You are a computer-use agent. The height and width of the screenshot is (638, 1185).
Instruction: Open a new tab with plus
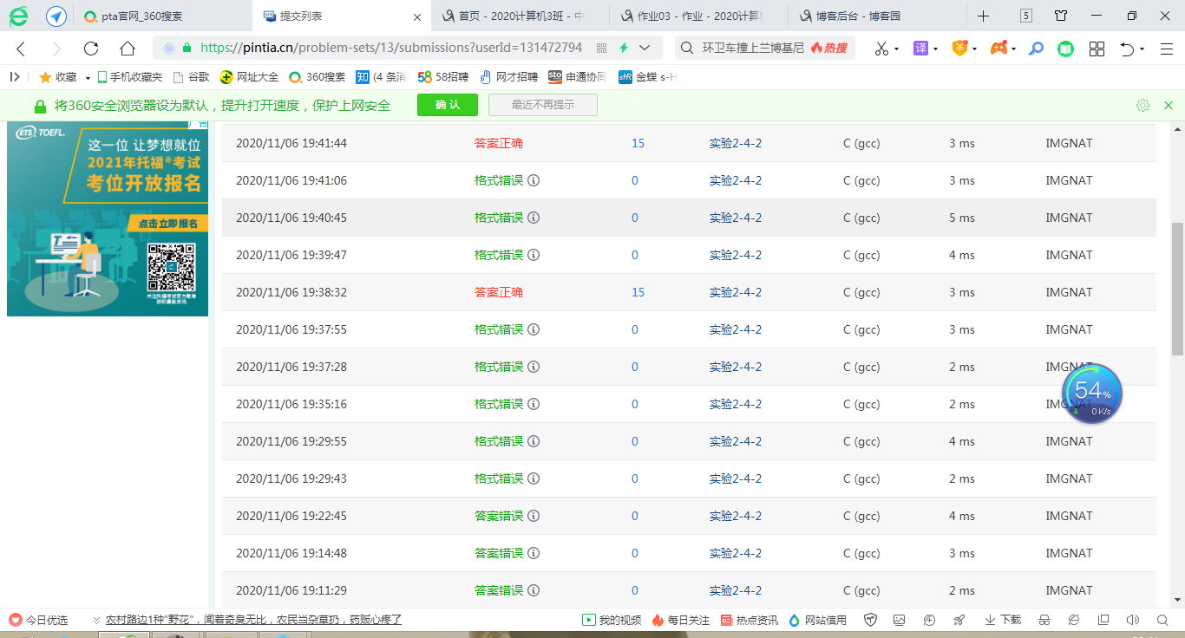tap(983, 16)
